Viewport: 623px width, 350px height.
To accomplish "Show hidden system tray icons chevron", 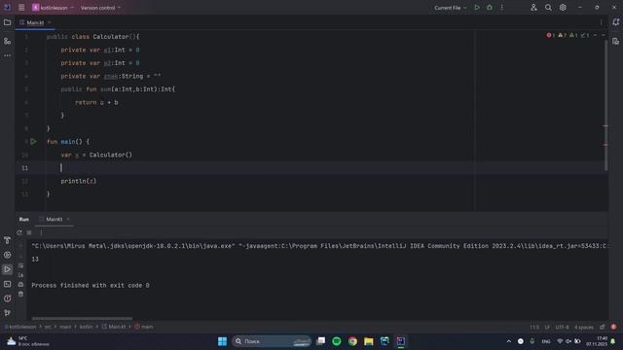I will tap(508, 341).
